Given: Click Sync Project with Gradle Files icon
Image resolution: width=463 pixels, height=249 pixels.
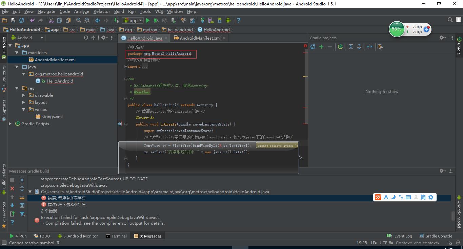Looking at the screenshot, I should pyautogui.click(x=203, y=20).
